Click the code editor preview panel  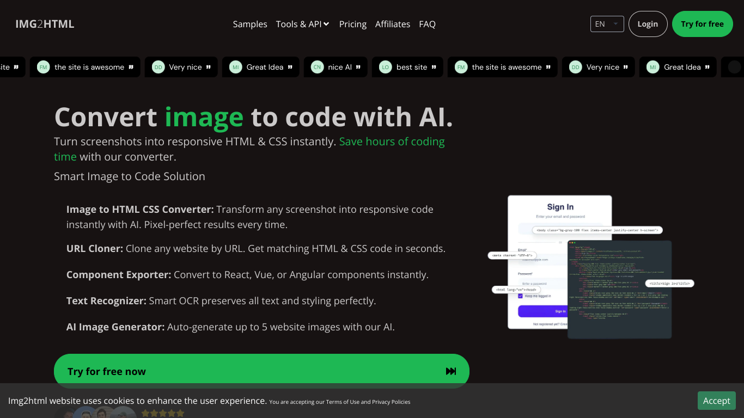point(619,290)
